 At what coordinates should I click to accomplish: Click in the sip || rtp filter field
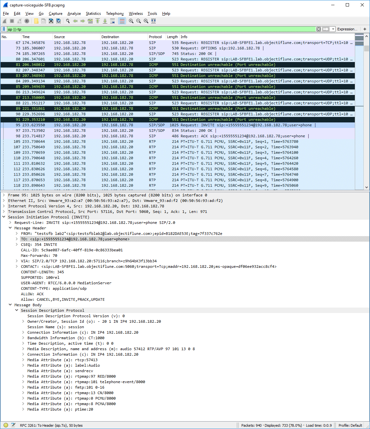pos(162,29)
